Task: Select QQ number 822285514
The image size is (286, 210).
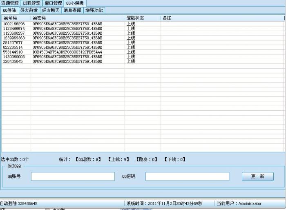Action: (13, 47)
